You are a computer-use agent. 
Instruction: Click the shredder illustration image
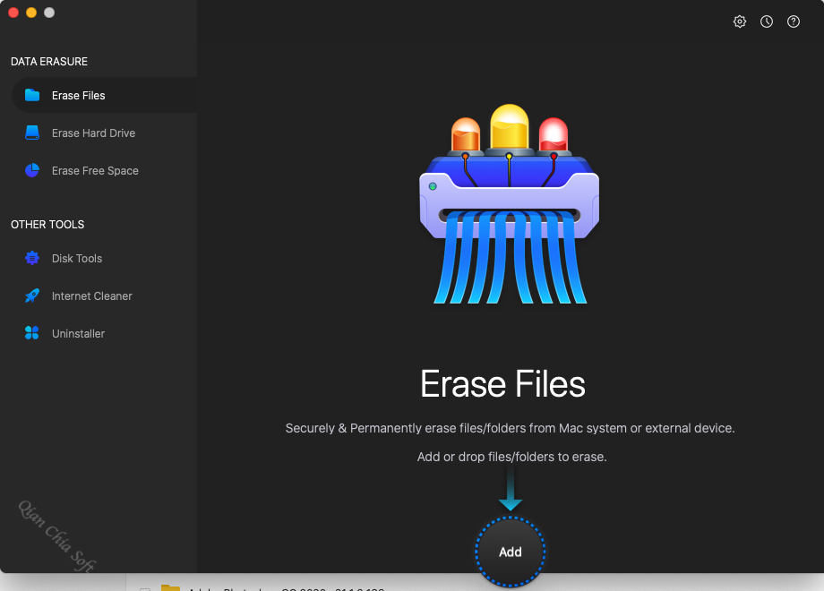509,204
